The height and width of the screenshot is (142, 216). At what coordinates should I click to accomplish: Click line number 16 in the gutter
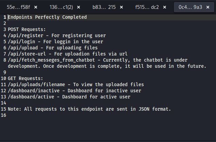(4, 115)
